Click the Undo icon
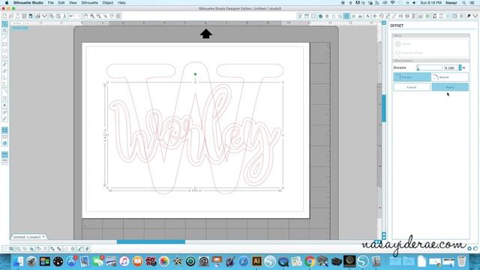This screenshot has height=270, width=480. click(72, 16)
